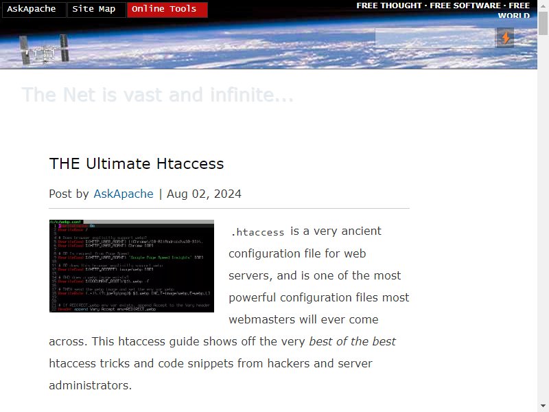This screenshot has width=549, height=412.
Task: Click the lightning bolt search button
Action: pos(505,38)
